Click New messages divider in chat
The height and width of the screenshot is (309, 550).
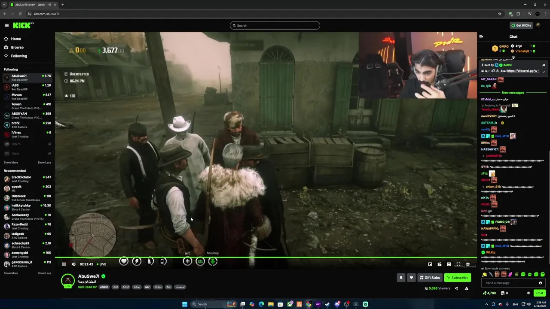(x=513, y=93)
